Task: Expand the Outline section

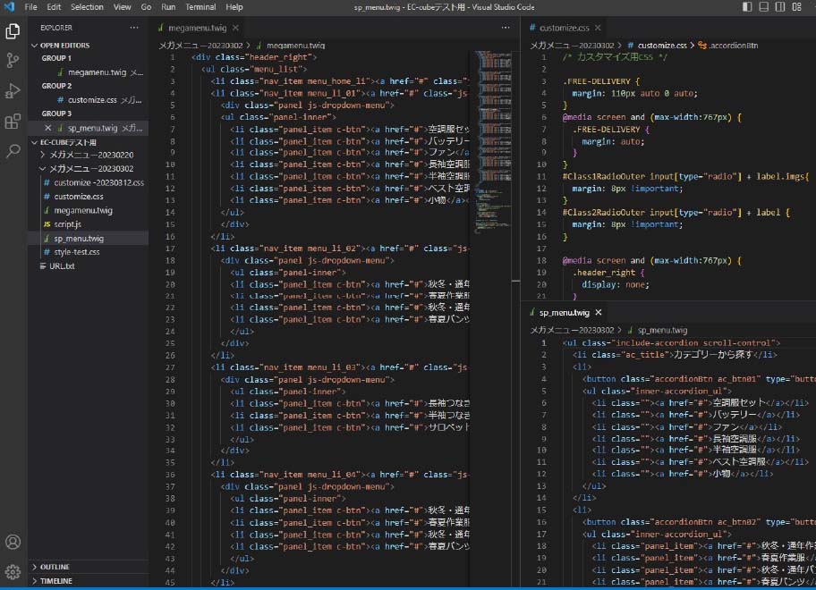Action: tap(55, 567)
